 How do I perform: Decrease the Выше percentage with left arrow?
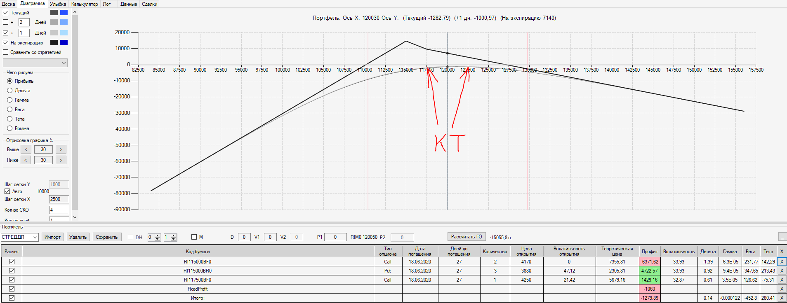click(26, 149)
